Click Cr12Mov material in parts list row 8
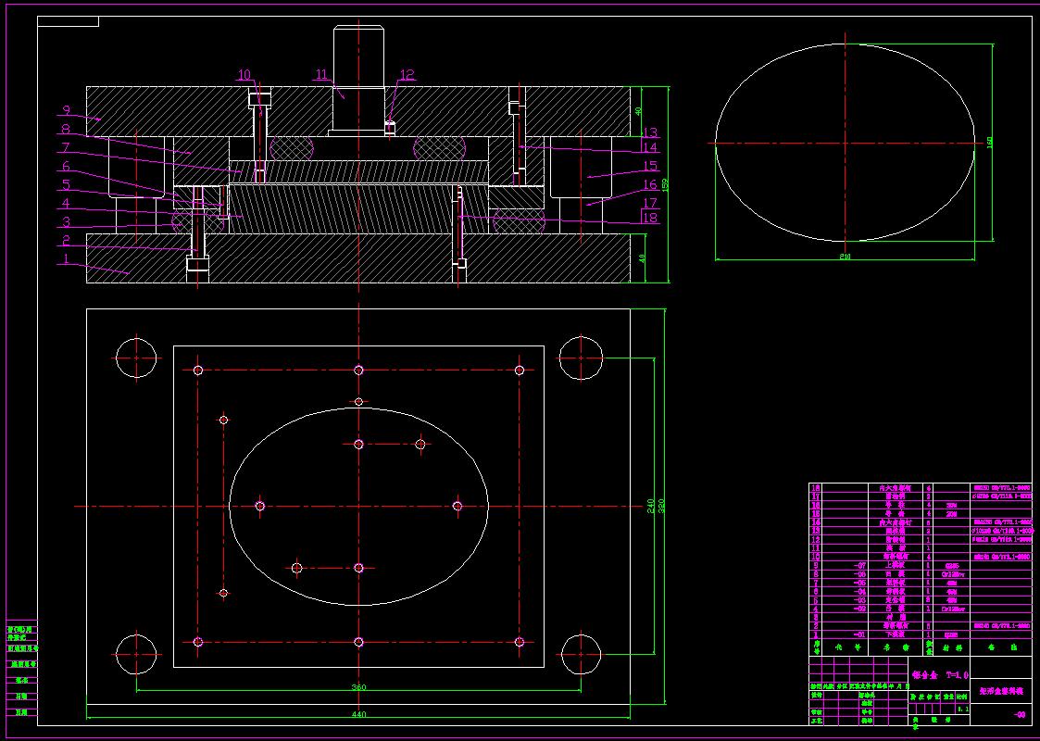Image resolution: width=1040 pixels, height=741 pixels. tap(952, 574)
